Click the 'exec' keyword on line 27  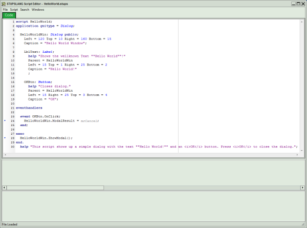20,134
